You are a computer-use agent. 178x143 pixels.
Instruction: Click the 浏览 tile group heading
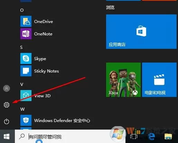pyautogui.click(x=110, y=8)
